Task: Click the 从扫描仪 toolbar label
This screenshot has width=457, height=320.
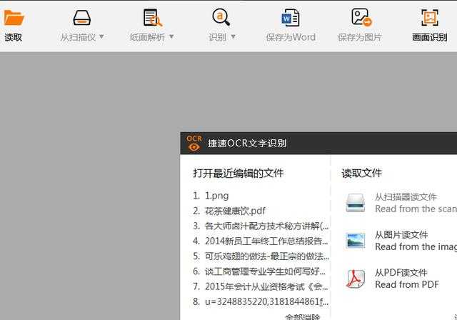Action: coord(78,37)
